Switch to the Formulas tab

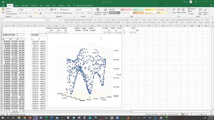click(x=34, y=5)
